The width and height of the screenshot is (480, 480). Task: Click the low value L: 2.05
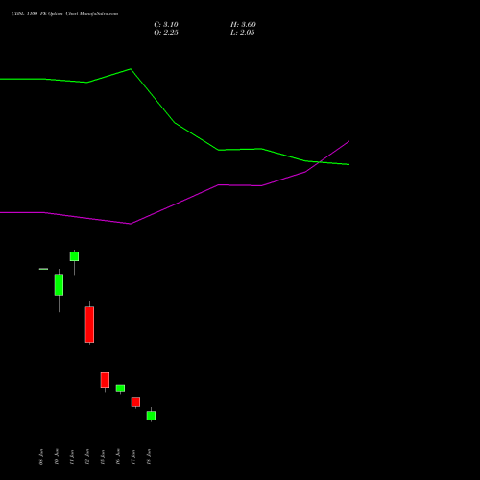tap(243, 33)
